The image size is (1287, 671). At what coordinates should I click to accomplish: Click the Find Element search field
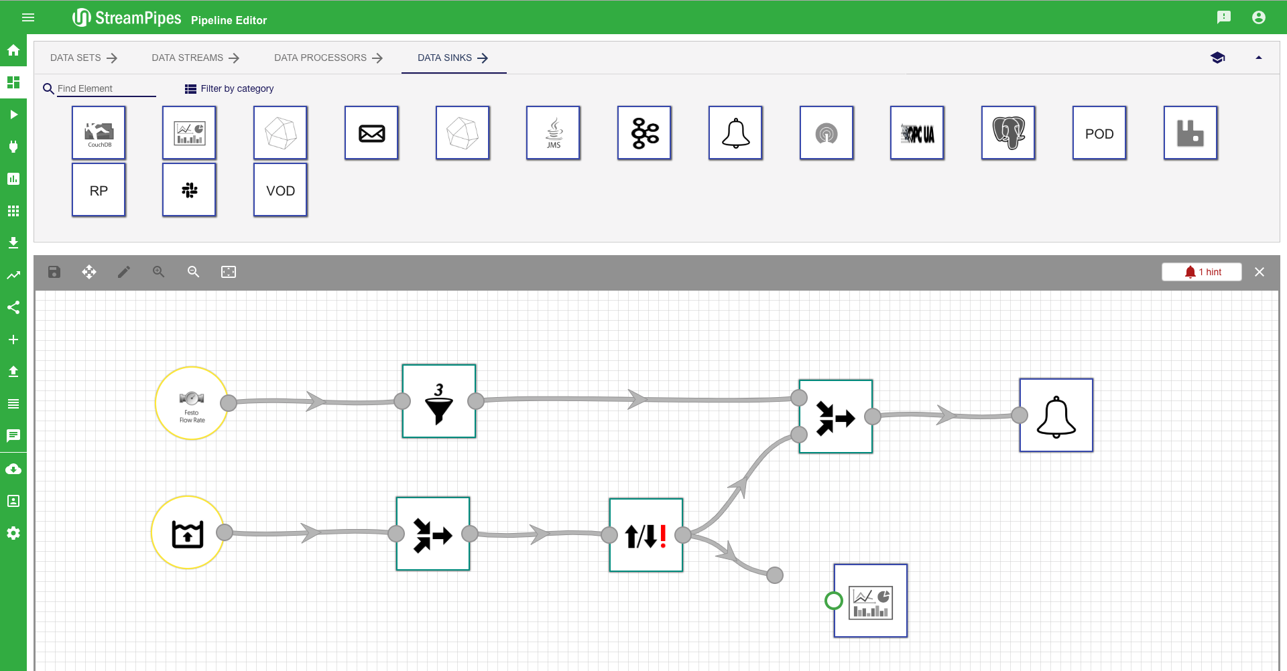click(x=106, y=88)
